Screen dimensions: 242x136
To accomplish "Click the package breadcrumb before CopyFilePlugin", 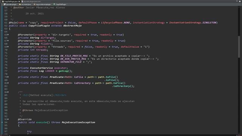I will point(43,4).
